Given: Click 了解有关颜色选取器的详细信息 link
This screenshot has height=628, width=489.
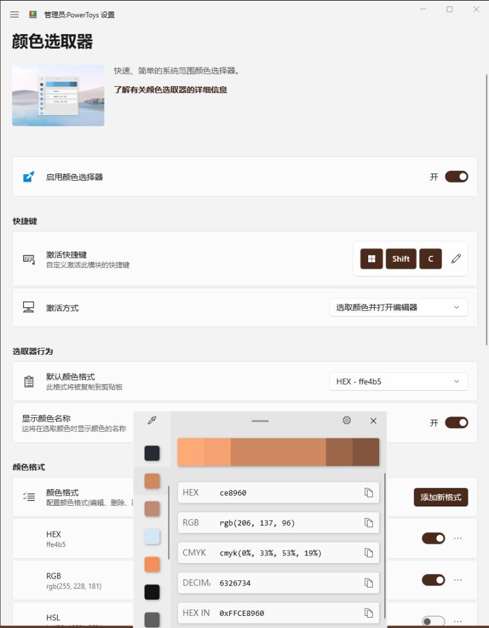Looking at the screenshot, I should tap(170, 90).
